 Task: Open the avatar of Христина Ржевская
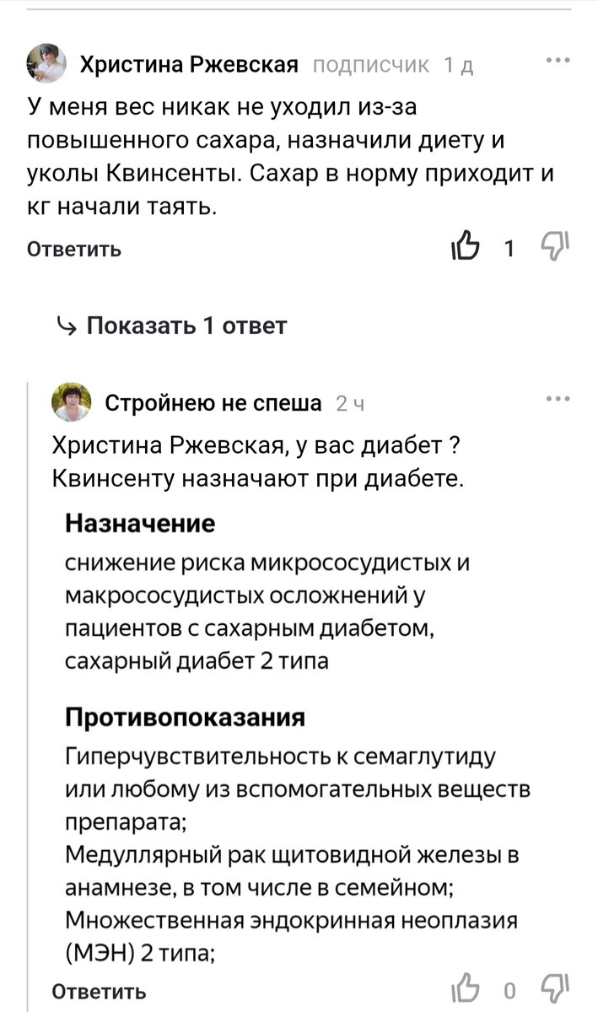(45, 61)
